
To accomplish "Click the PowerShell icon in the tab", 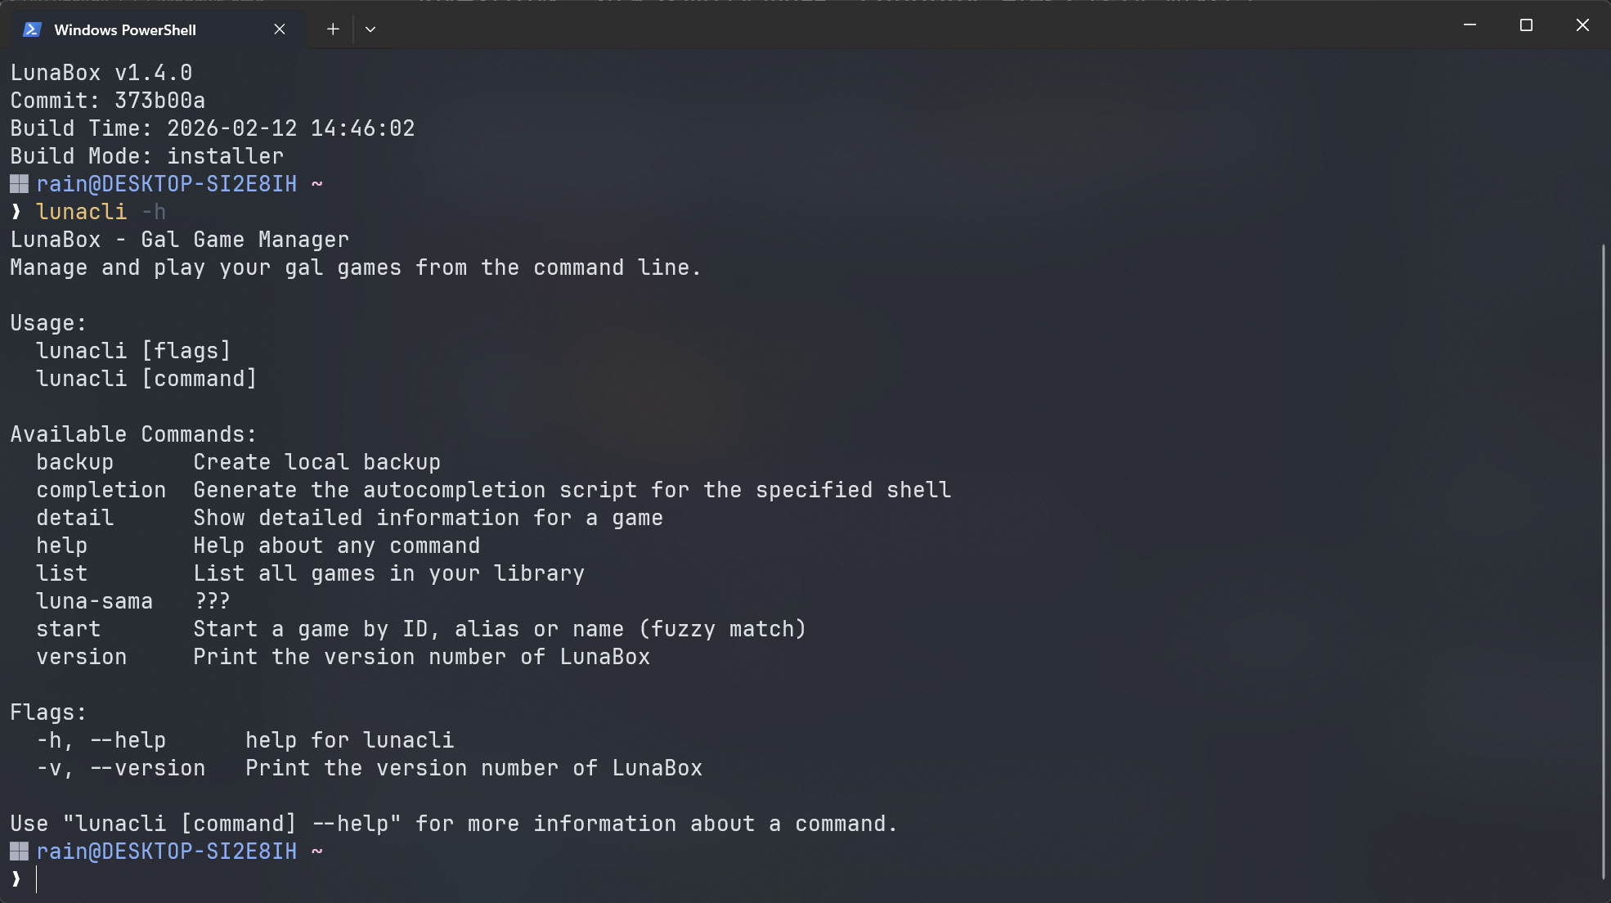I will [32, 29].
